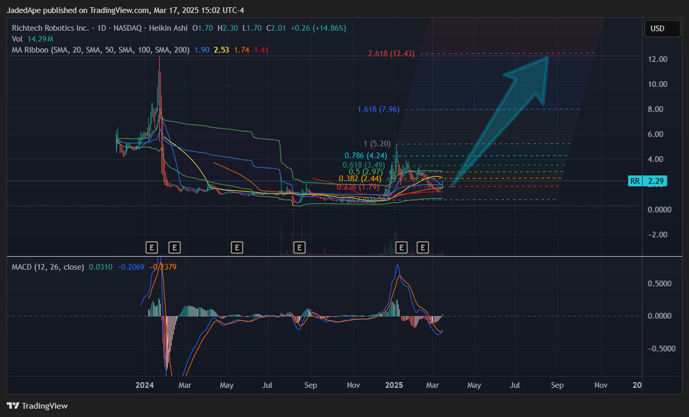This screenshot has height=417, width=689.
Task: Click the MACD line value −0.2069
Action: (x=131, y=267)
